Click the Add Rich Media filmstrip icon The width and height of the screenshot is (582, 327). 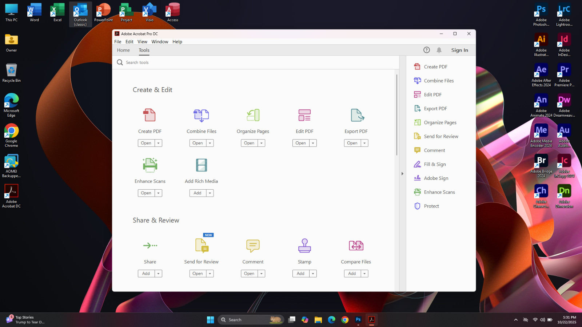(201, 165)
